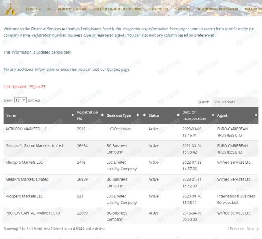262x239 pixels.
Task: Select MetaPro Markets Limited name cell
Action: tap(27, 179)
